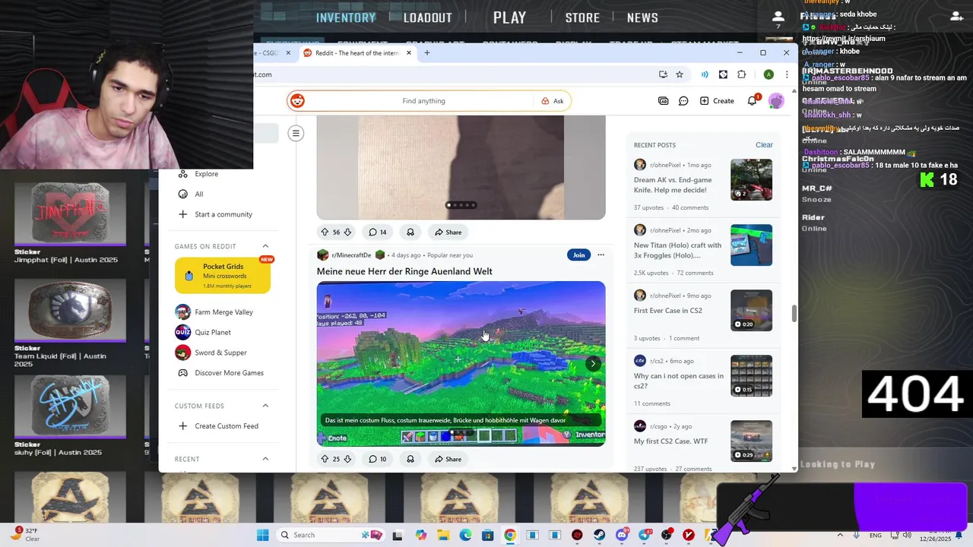Viewport: 973px width, 547px height.
Task: Click Discover More Games
Action: (229, 373)
